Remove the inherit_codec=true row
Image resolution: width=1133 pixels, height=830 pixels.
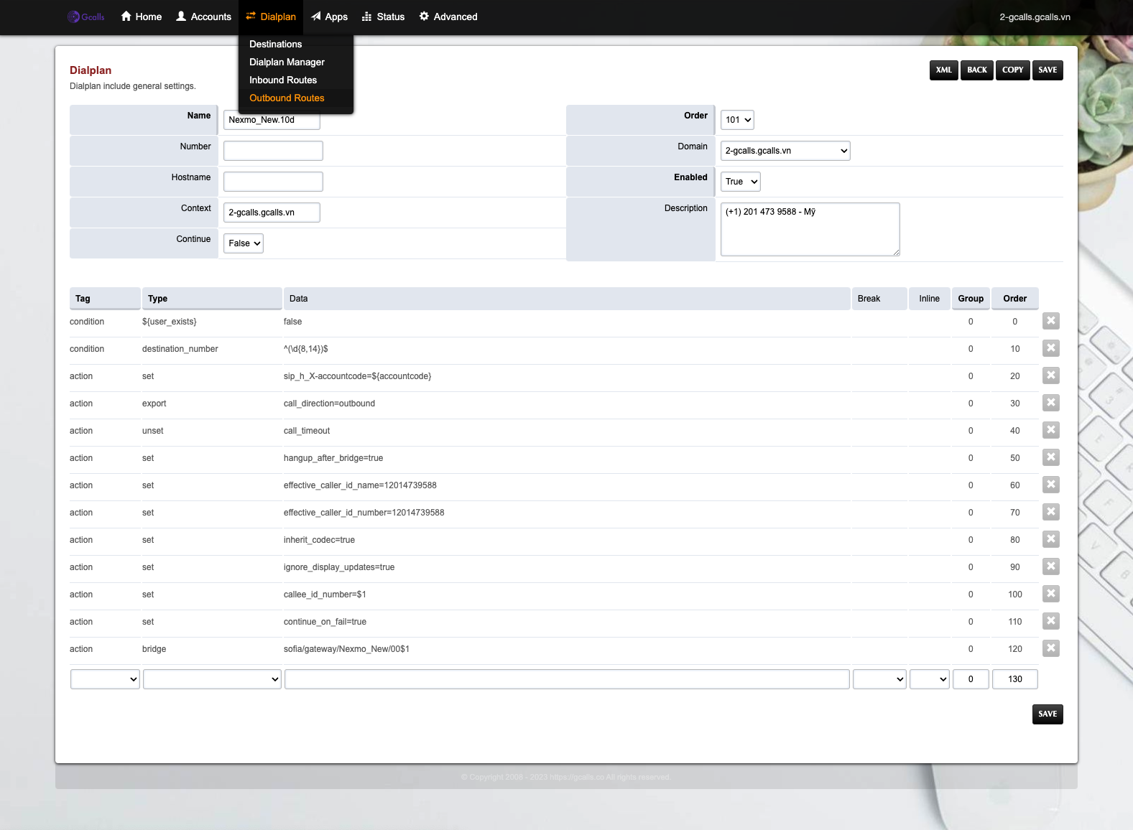click(1050, 539)
